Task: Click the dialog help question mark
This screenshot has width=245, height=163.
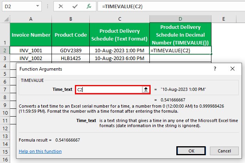Action: tap(215, 69)
